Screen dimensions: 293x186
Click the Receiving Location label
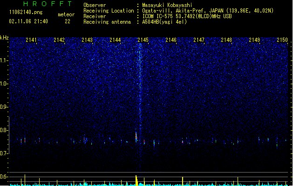click(109, 11)
